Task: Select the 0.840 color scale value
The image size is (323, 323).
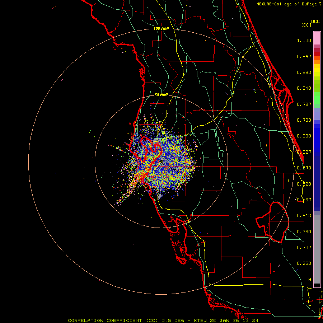Action: point(304,88)
